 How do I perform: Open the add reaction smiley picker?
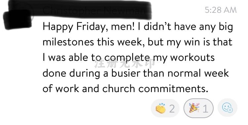[x=227, y=108]
